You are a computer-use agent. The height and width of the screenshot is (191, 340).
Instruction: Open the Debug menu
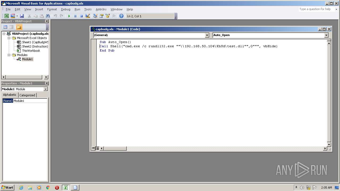click(66, 9)
